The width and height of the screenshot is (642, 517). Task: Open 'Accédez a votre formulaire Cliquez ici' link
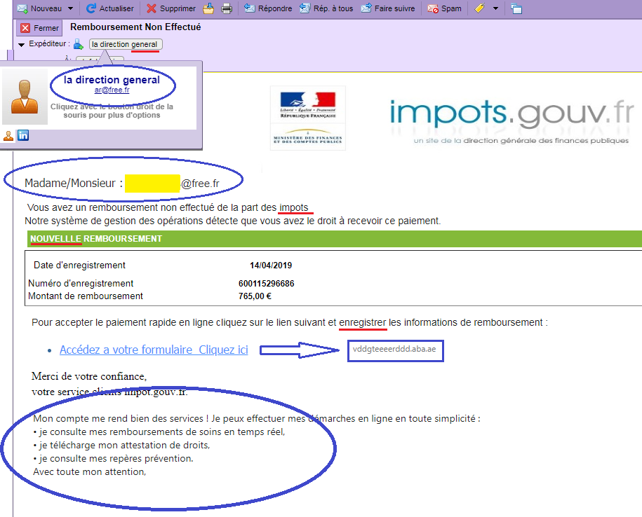[154, 350]
